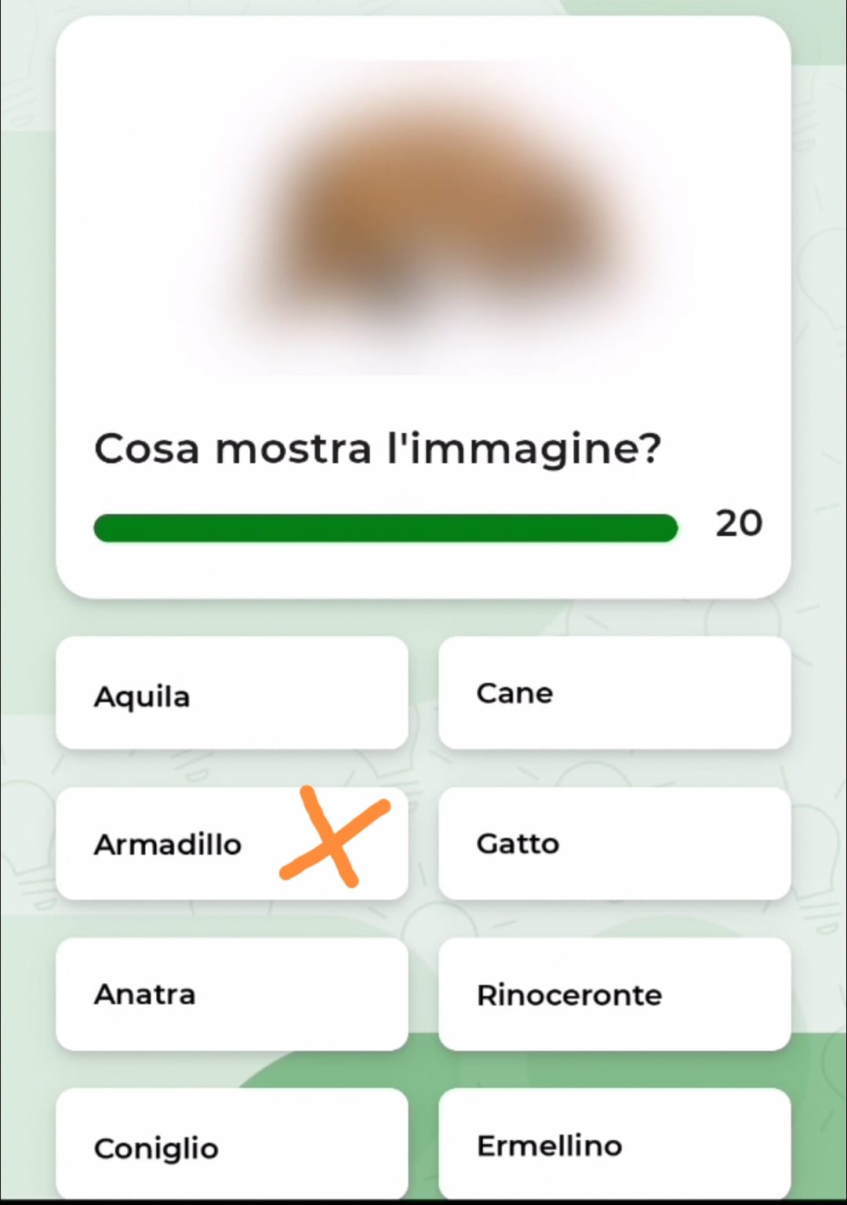Choose Cane as the answer

[614, 693]
